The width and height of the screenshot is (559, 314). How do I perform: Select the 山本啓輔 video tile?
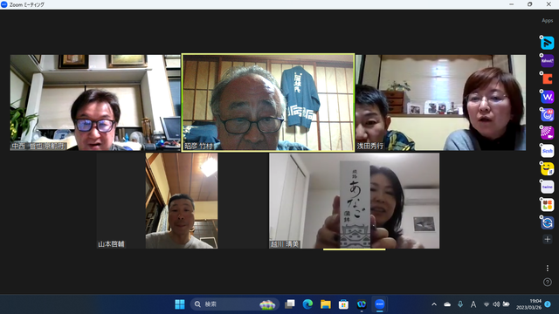(x=157, y=201)
